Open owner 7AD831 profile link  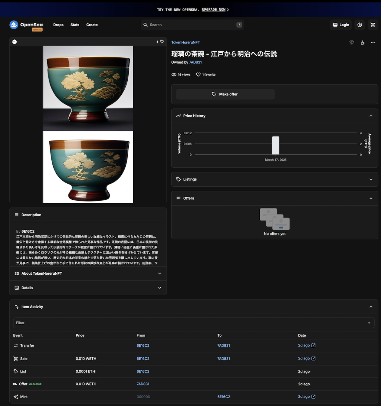pos(195,62)
